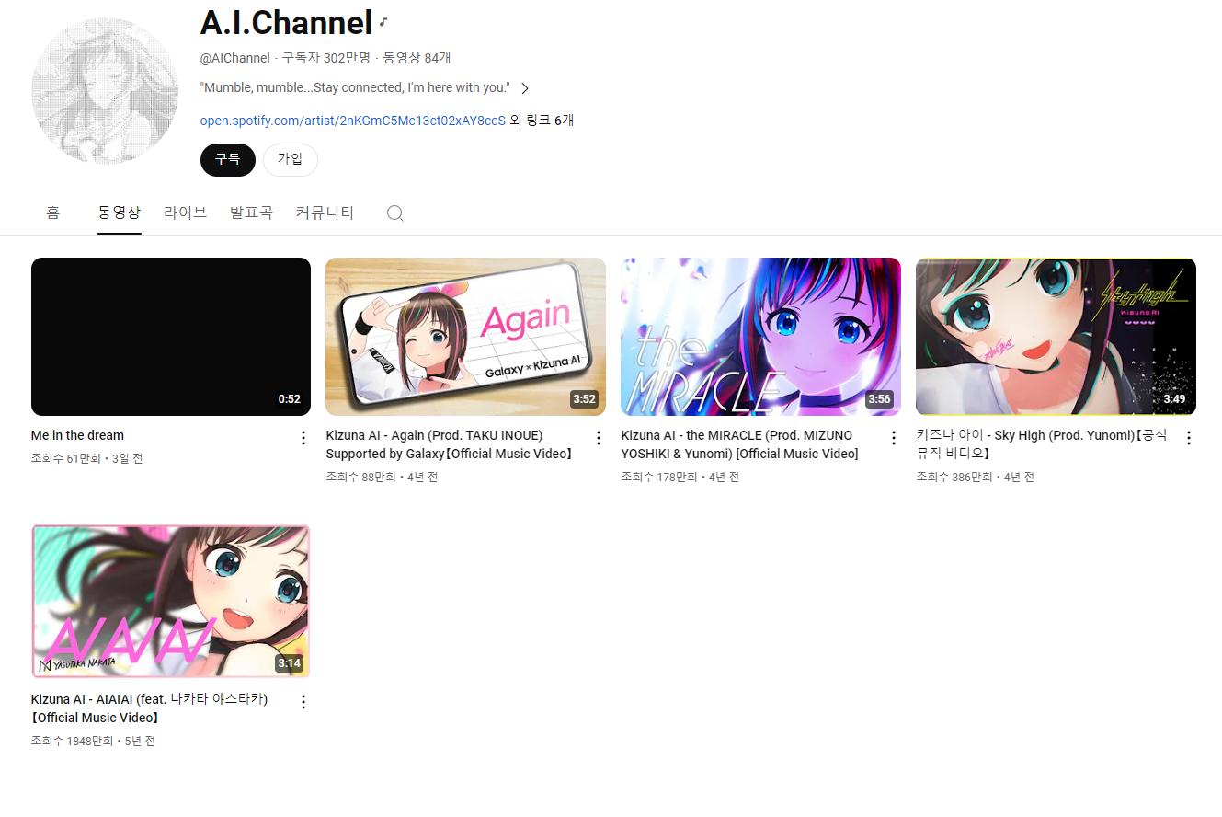The image size is (1222, 817).
Task: Click the 동영상 84개 video count
Action: point(417,58)
